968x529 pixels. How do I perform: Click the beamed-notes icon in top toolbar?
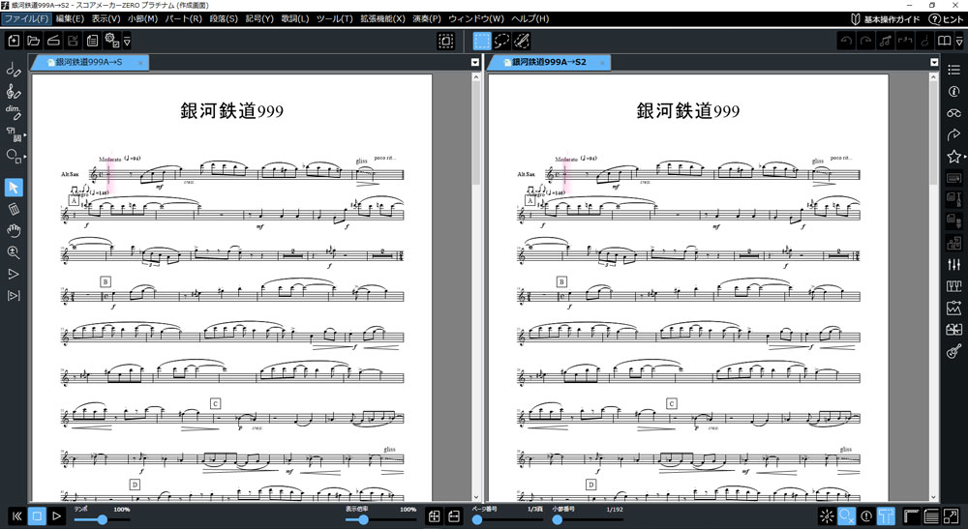point(886,41)
